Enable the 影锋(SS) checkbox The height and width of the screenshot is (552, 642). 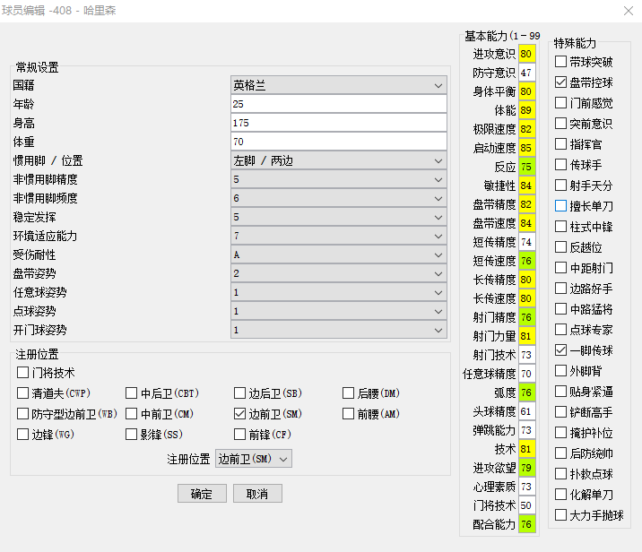point(132,434)
